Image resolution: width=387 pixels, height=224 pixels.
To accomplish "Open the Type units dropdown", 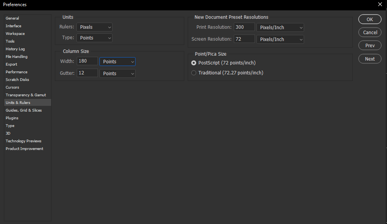I will click(94, 38).
